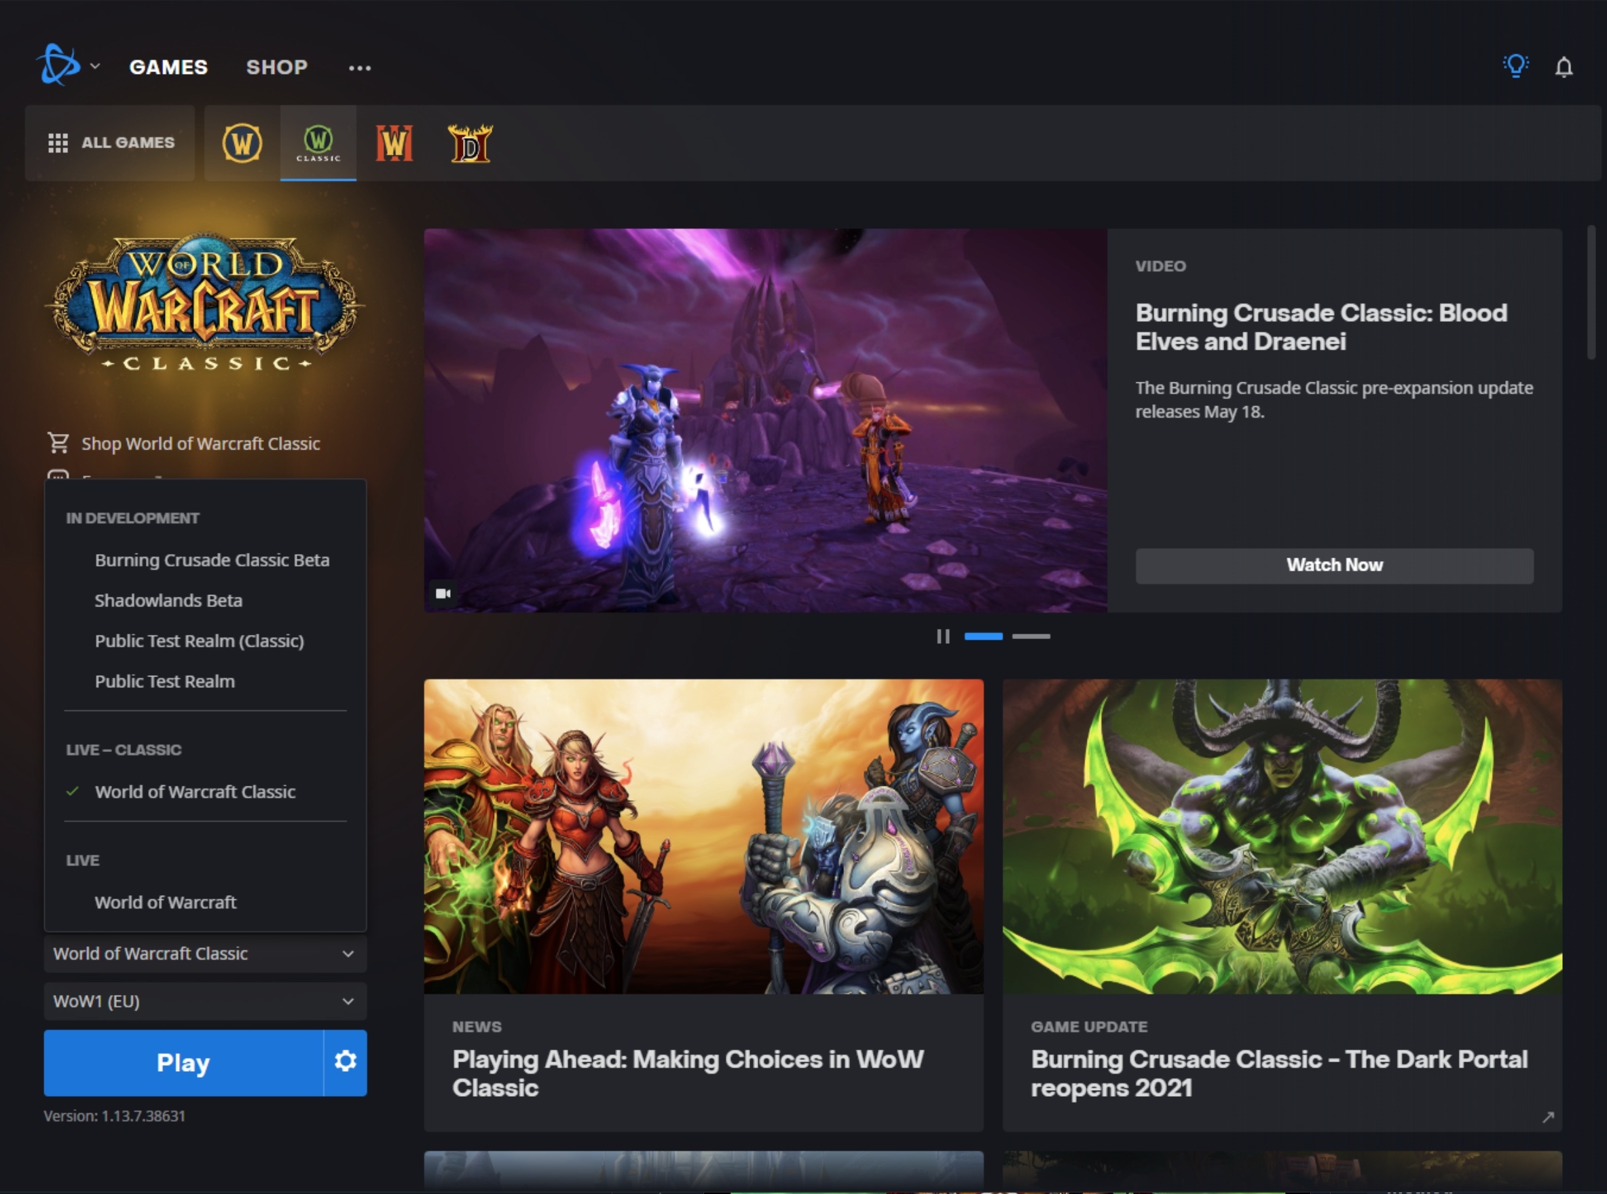Open the GAMES menu
The height and width of the screenshot is (1194, 1607).
tap(168, 67)
